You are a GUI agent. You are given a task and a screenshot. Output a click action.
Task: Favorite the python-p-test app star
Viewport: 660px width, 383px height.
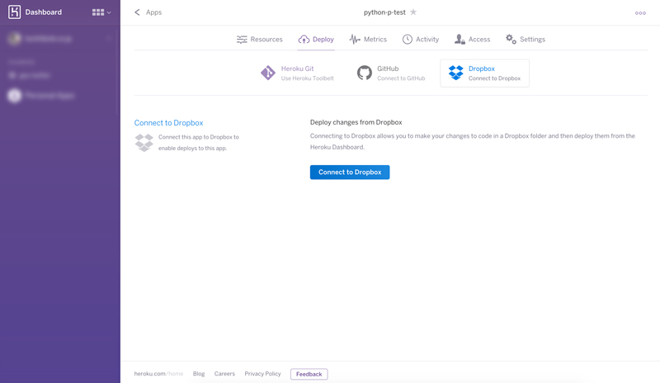pyautogui.click(x=413, y=12)
